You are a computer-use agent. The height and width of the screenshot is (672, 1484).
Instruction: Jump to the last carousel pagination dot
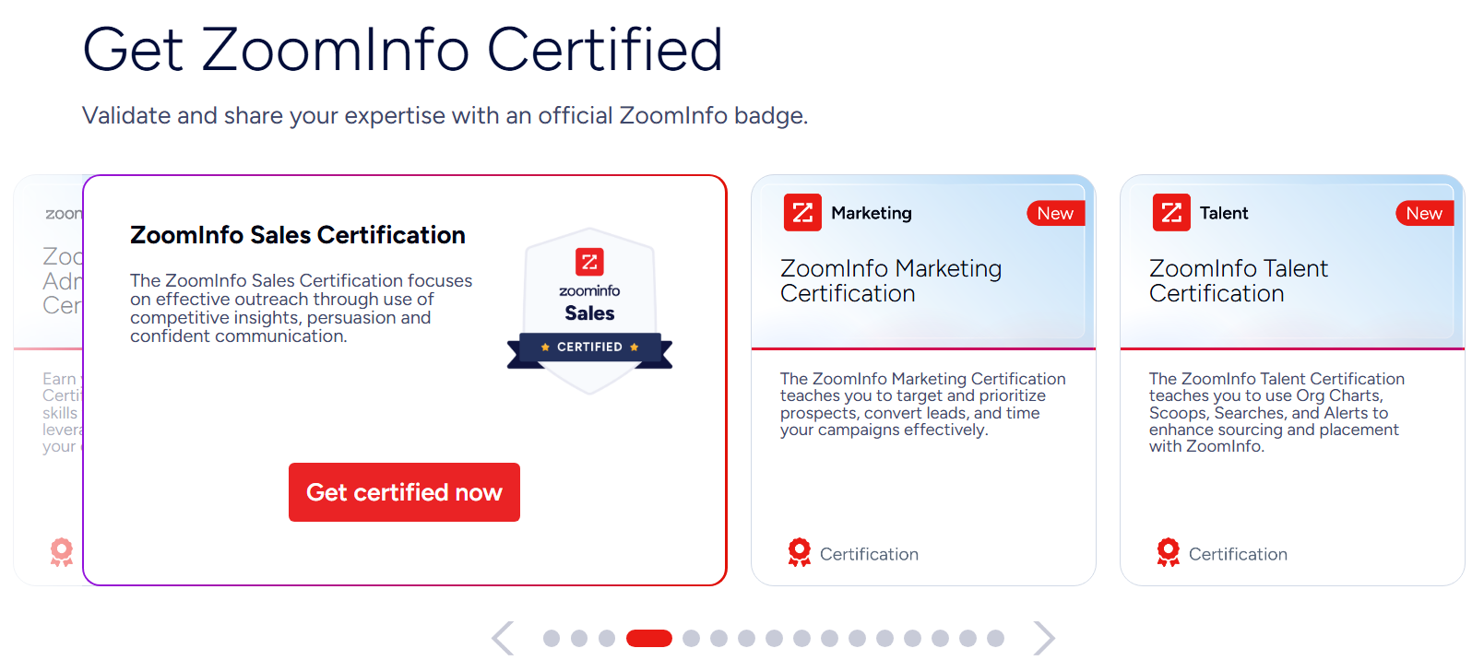tap(995, 638)
